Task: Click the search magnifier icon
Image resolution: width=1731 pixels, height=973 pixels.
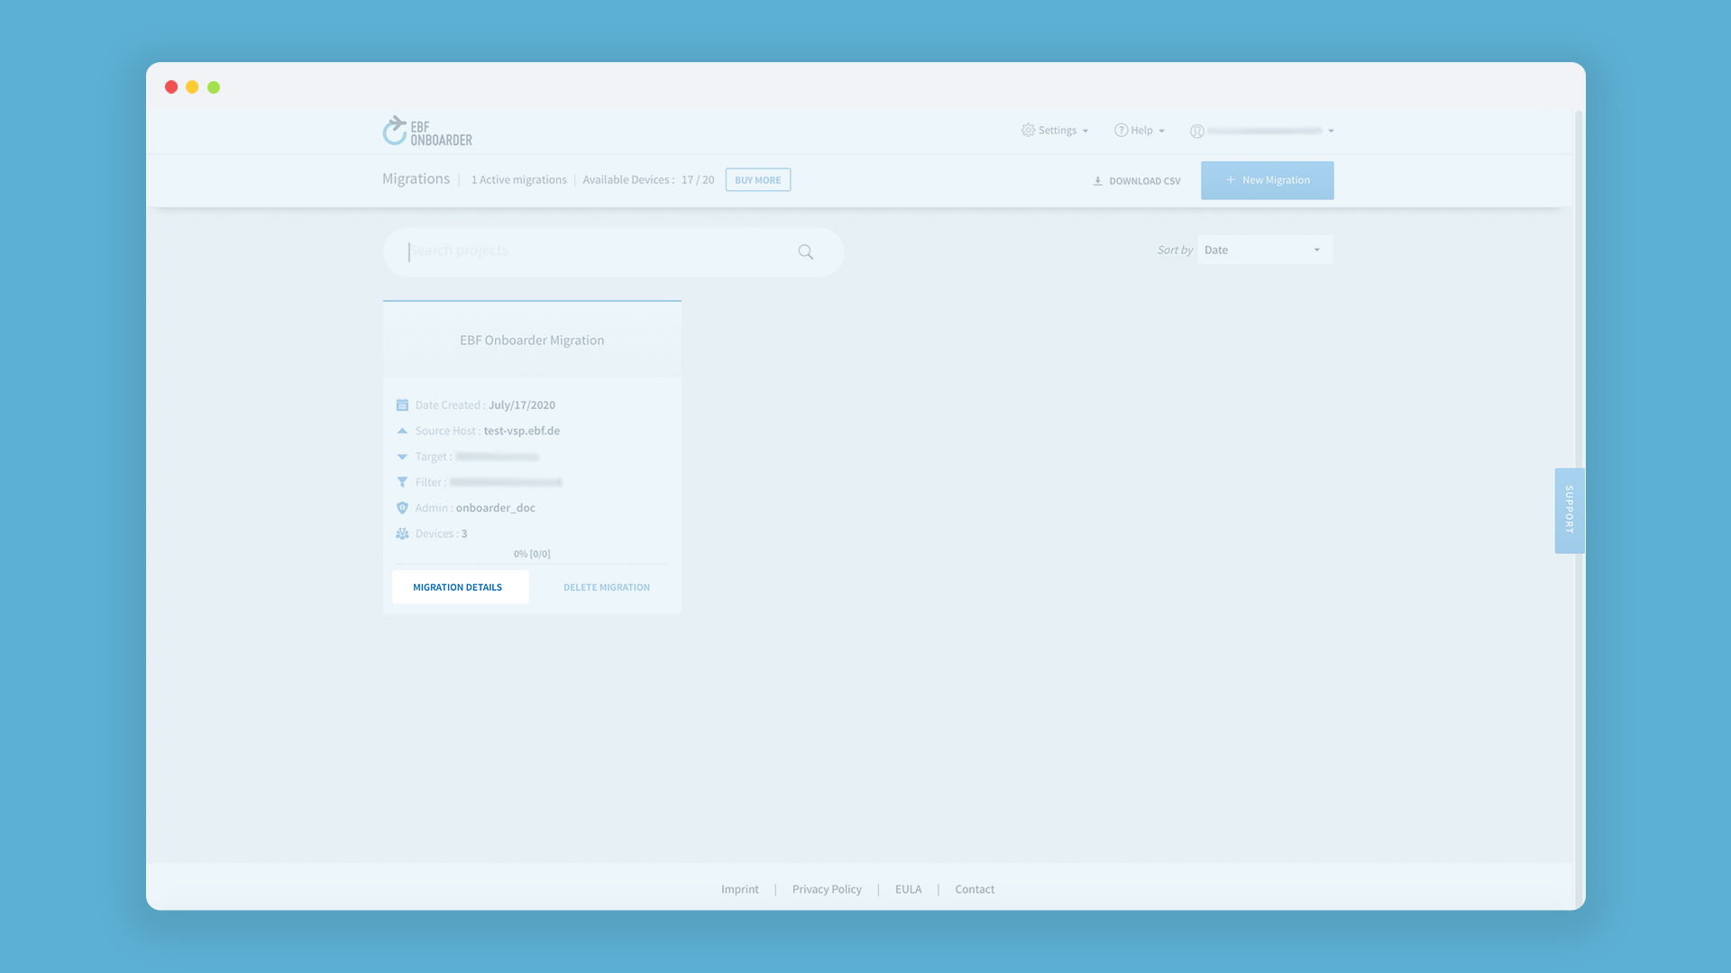Action: pyautogui.click(x=805, y=252)
